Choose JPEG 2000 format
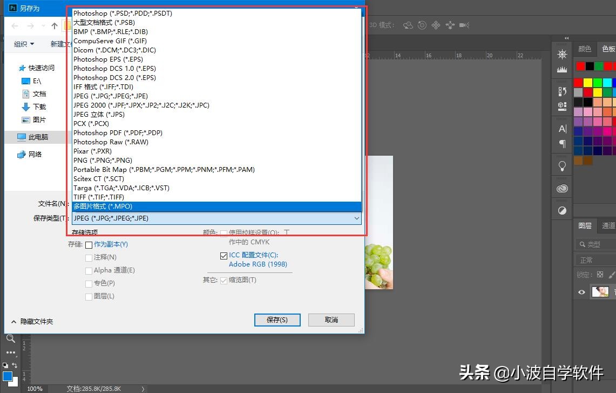Viewport: 616px width, 393px height. [216, 105]
